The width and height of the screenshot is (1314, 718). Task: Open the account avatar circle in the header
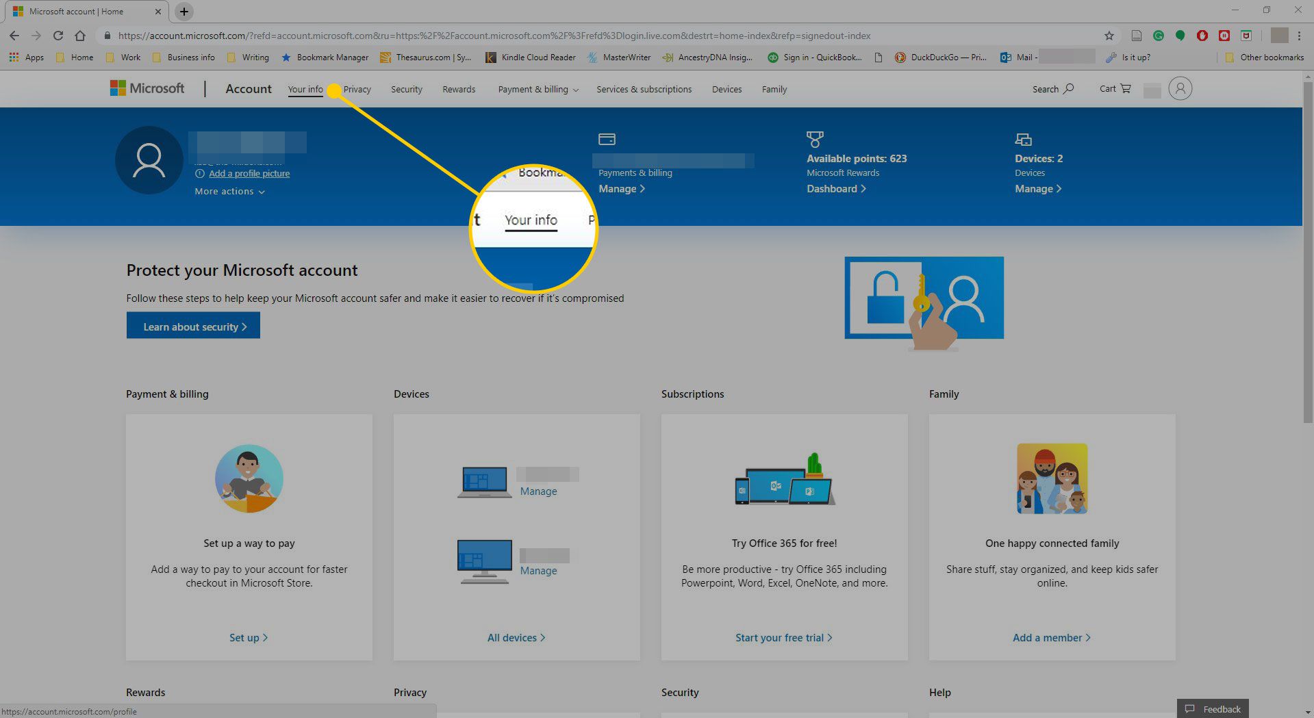[1180, 88]
